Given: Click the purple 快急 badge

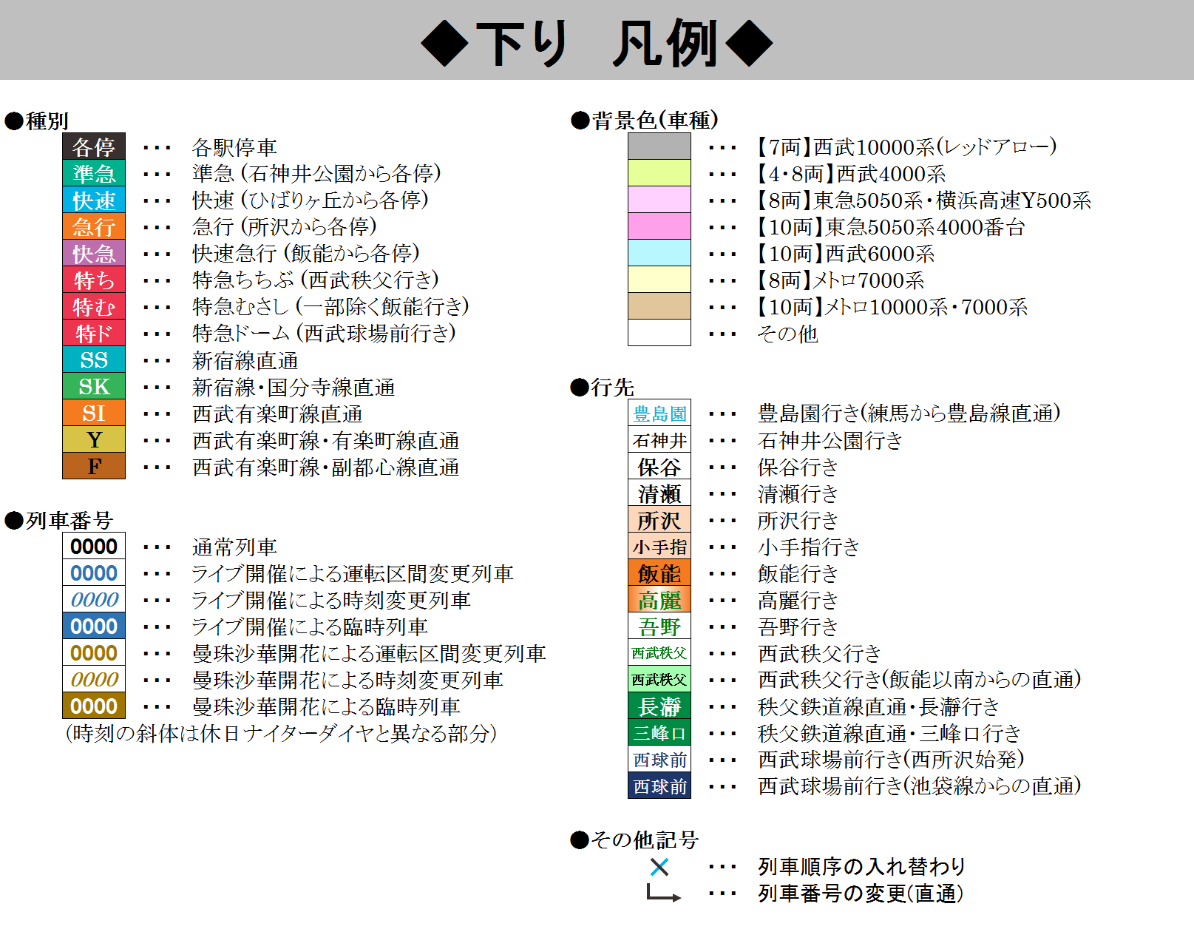Looking at the screenshot, I should click(x=94, y=253).
